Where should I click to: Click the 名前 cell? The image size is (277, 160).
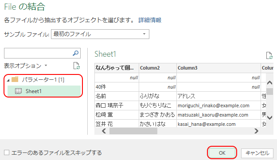coord(117,96)
